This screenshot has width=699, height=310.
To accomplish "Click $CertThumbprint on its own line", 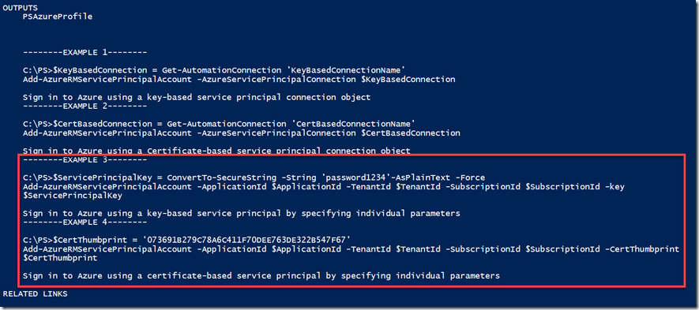I will 60,258.
